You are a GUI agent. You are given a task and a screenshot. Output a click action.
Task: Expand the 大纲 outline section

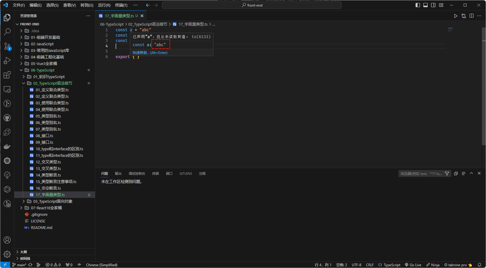pyautogui.click(x=24, y=252)
